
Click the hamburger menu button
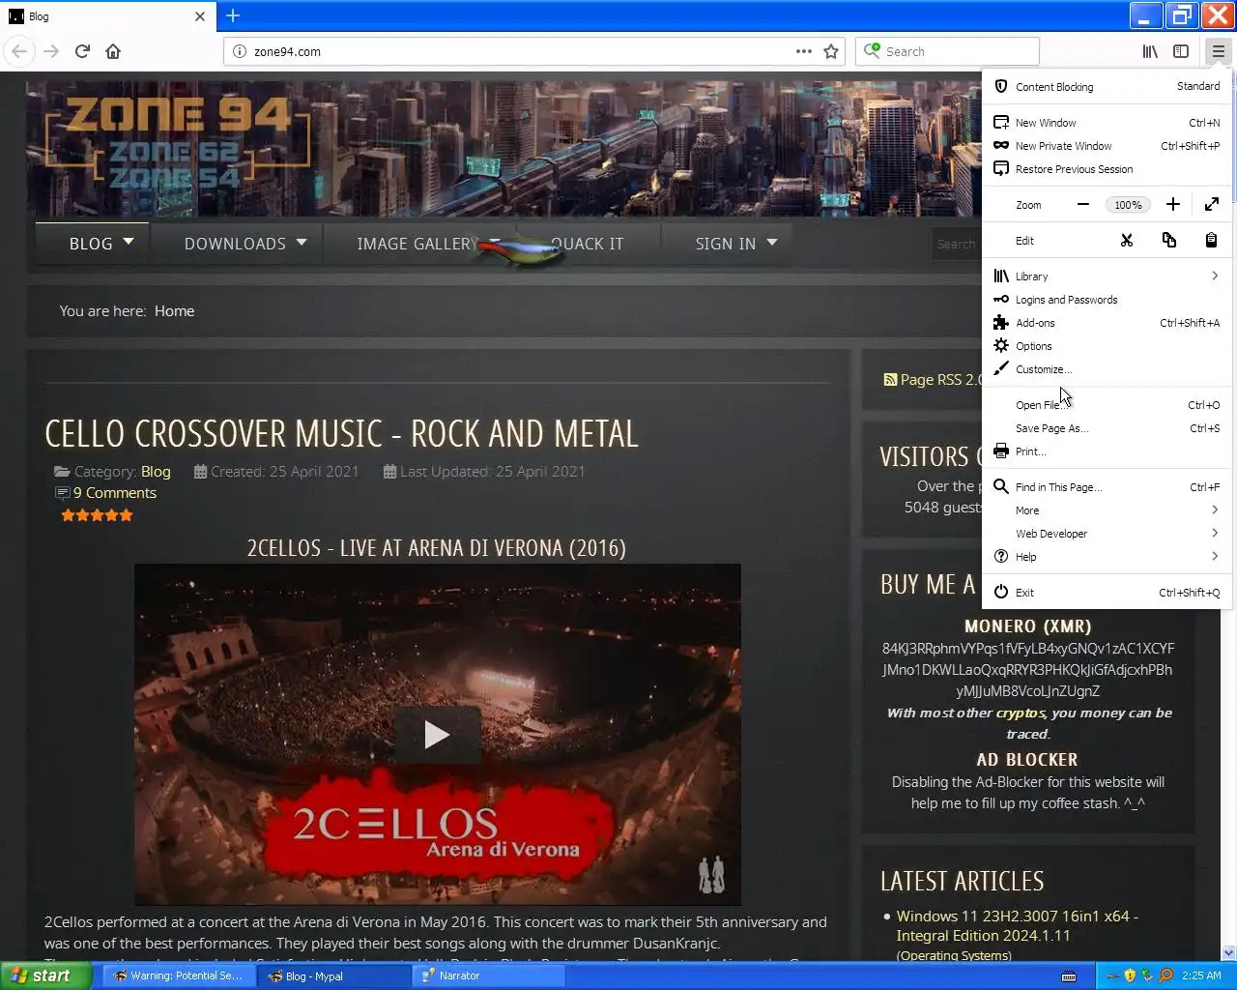[1218, 51]
